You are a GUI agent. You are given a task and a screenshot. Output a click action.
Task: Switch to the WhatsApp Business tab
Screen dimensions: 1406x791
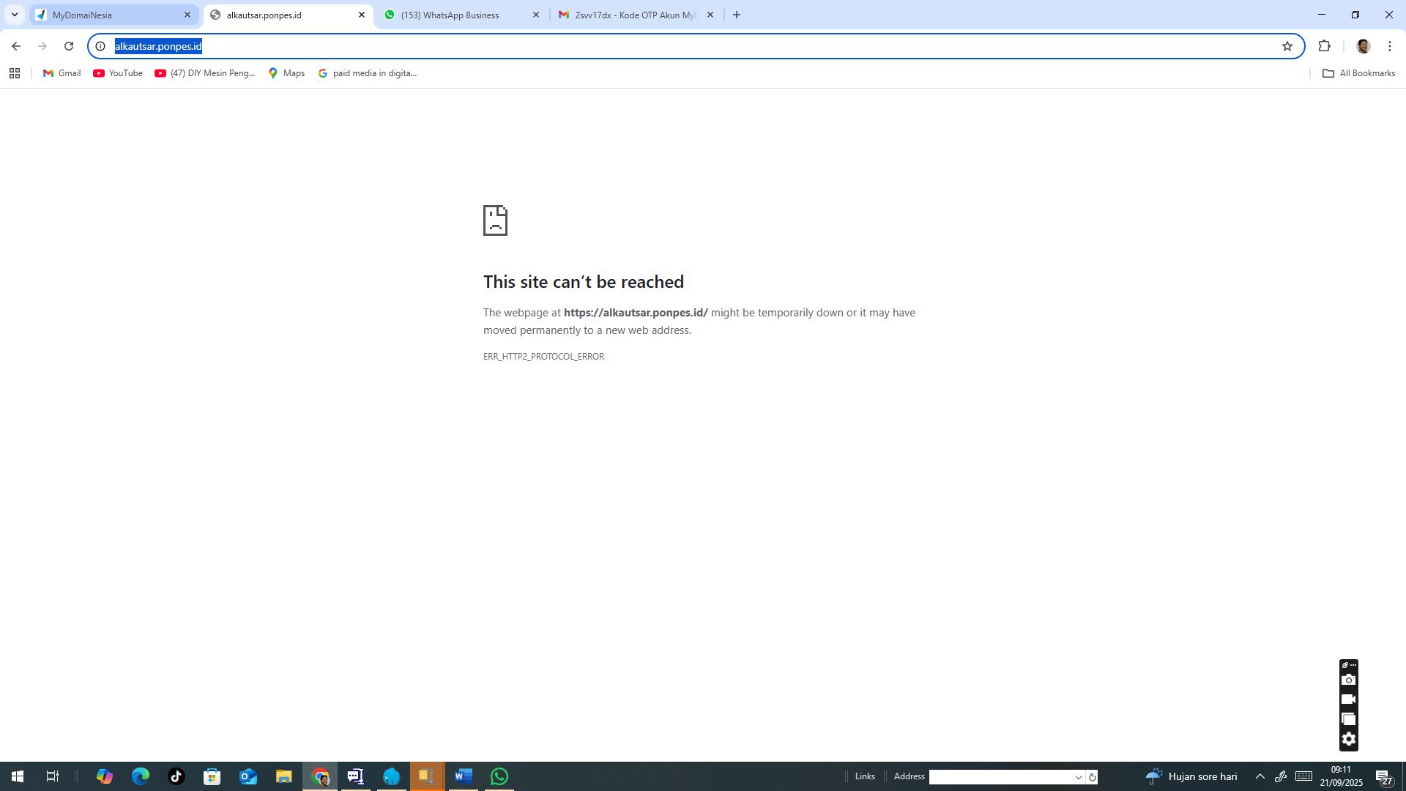[463, 15]
